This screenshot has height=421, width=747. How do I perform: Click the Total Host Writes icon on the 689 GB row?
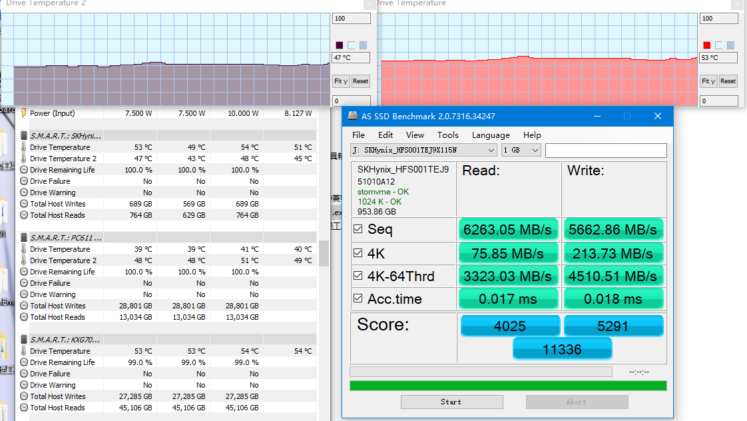(24, 204)
